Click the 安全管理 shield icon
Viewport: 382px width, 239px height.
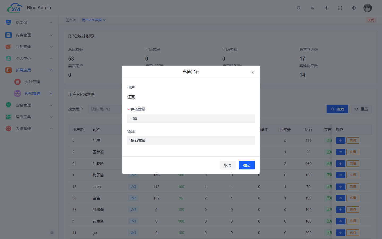(8, 105)
